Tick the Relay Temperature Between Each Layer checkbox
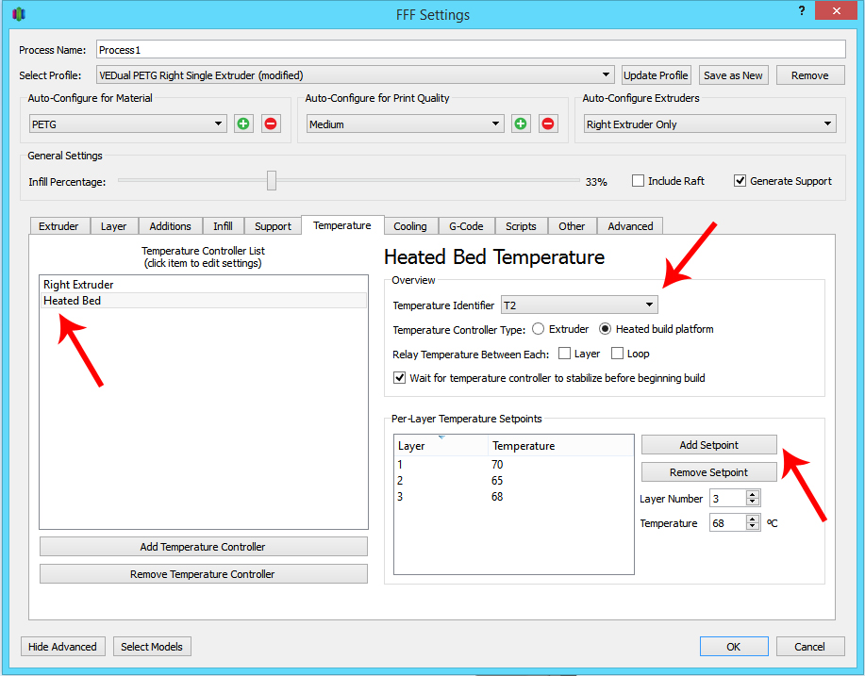 tap(564, 354)
